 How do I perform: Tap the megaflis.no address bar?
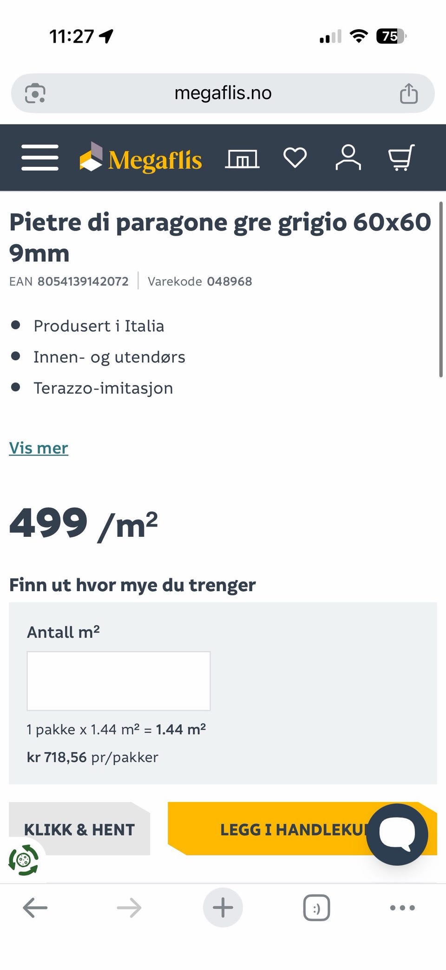223,93
